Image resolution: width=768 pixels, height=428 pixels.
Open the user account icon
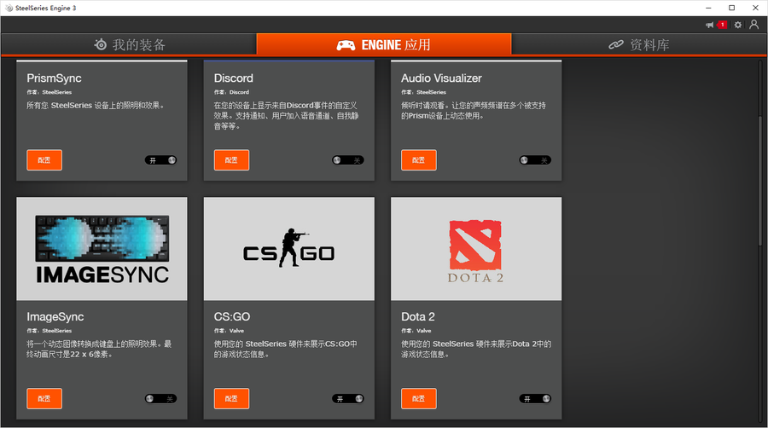[x=753, y=25]
